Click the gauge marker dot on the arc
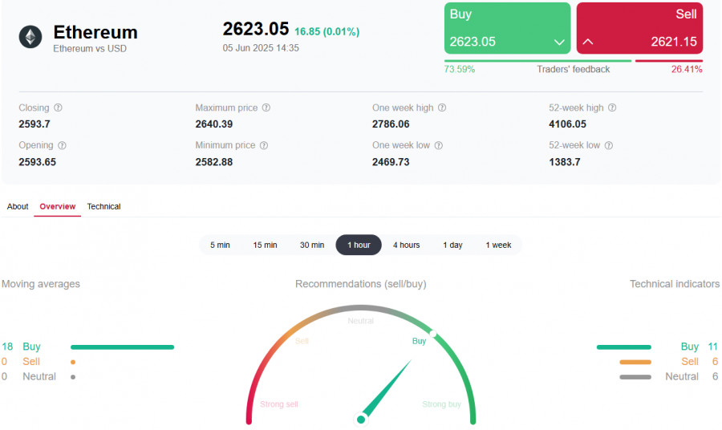This screenshot has width=722, height=430. click(x=433, y=333)
